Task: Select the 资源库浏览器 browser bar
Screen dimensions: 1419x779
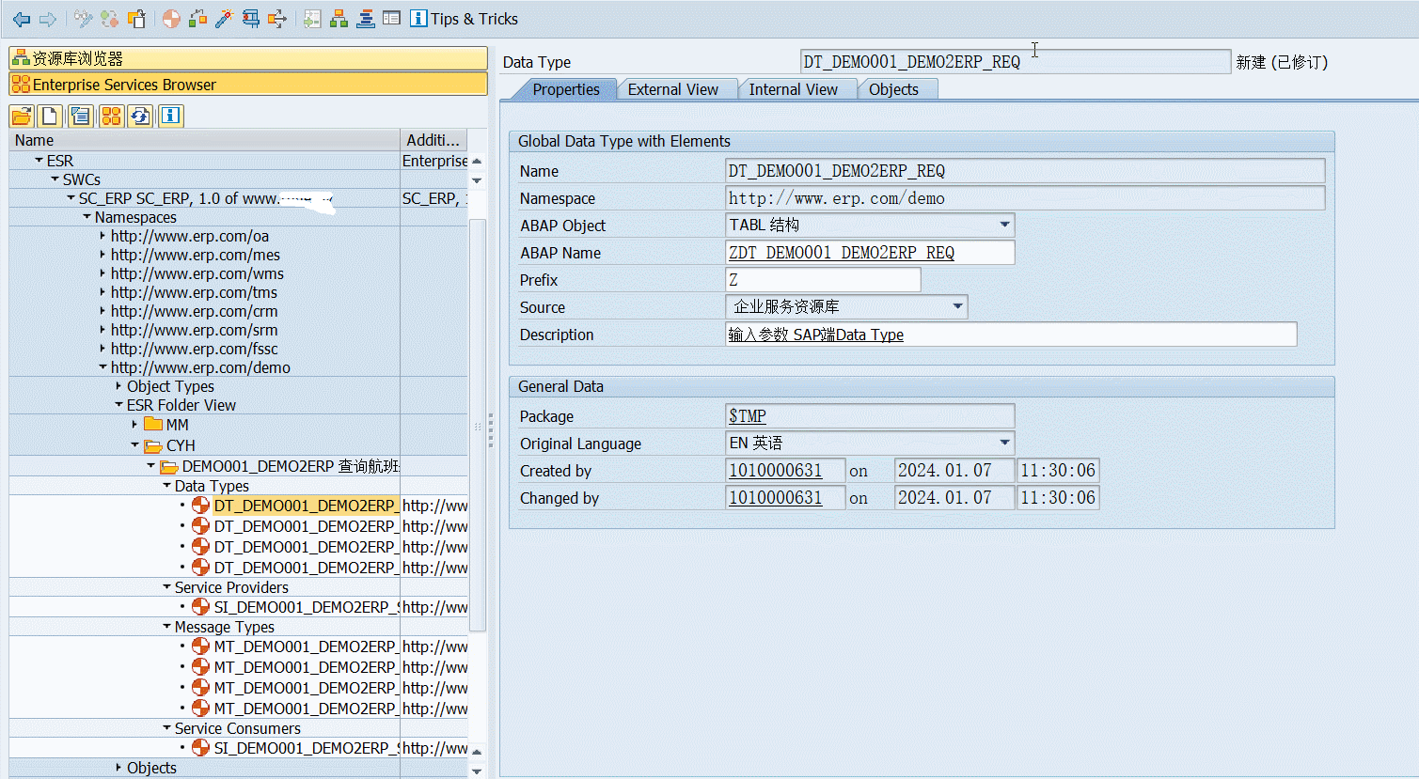Action: (x=248, y=58)
